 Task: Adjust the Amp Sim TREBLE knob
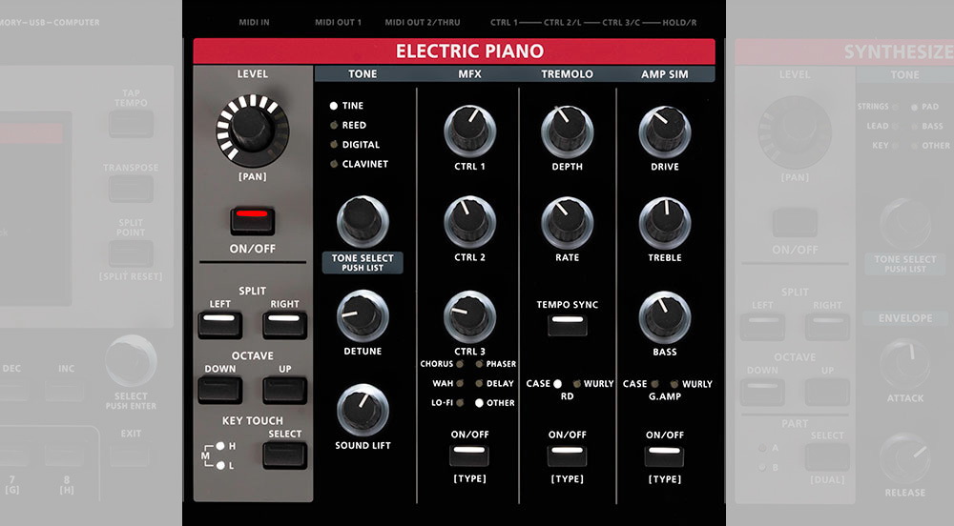click(x=664, y=222)
